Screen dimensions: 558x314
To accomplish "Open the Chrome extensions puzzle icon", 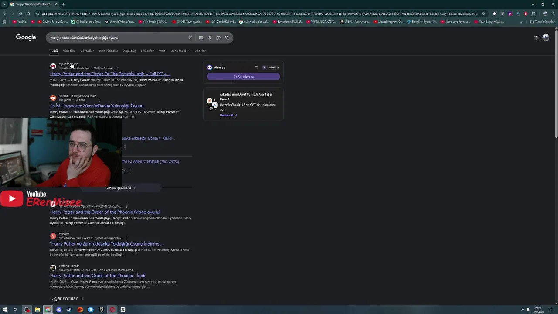I will point(533,14).
